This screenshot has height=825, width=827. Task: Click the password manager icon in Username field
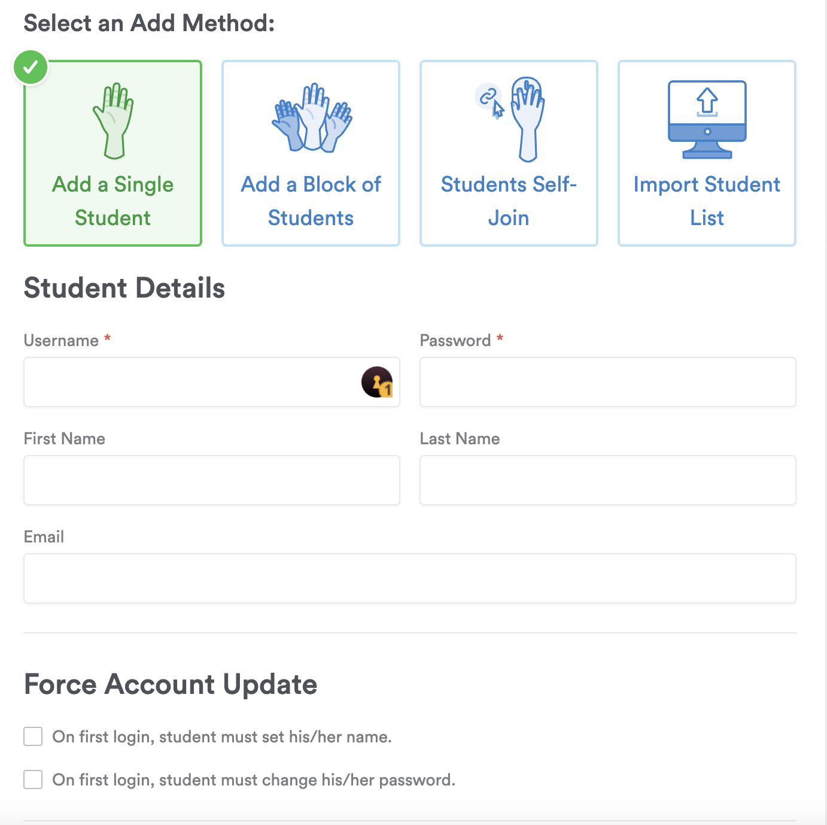pos(377,382)
